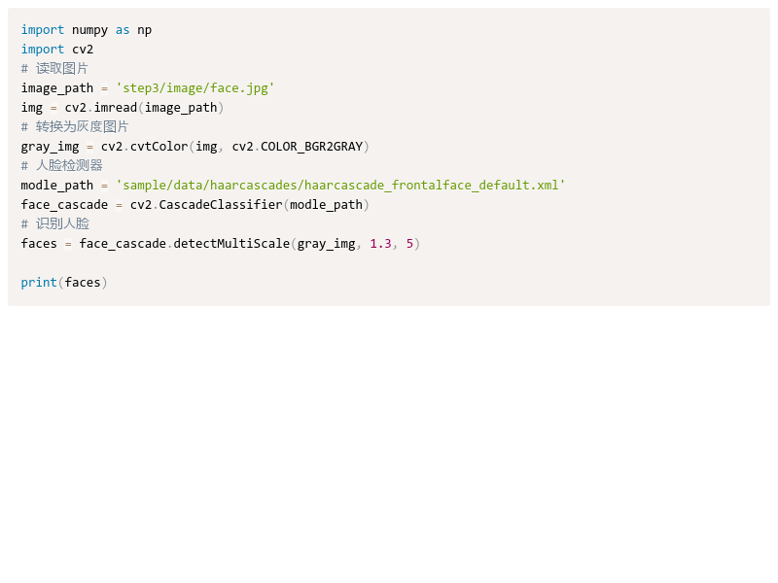Click the 'import numpy as np' line
The image size is (778, 583).
(87, 30)
